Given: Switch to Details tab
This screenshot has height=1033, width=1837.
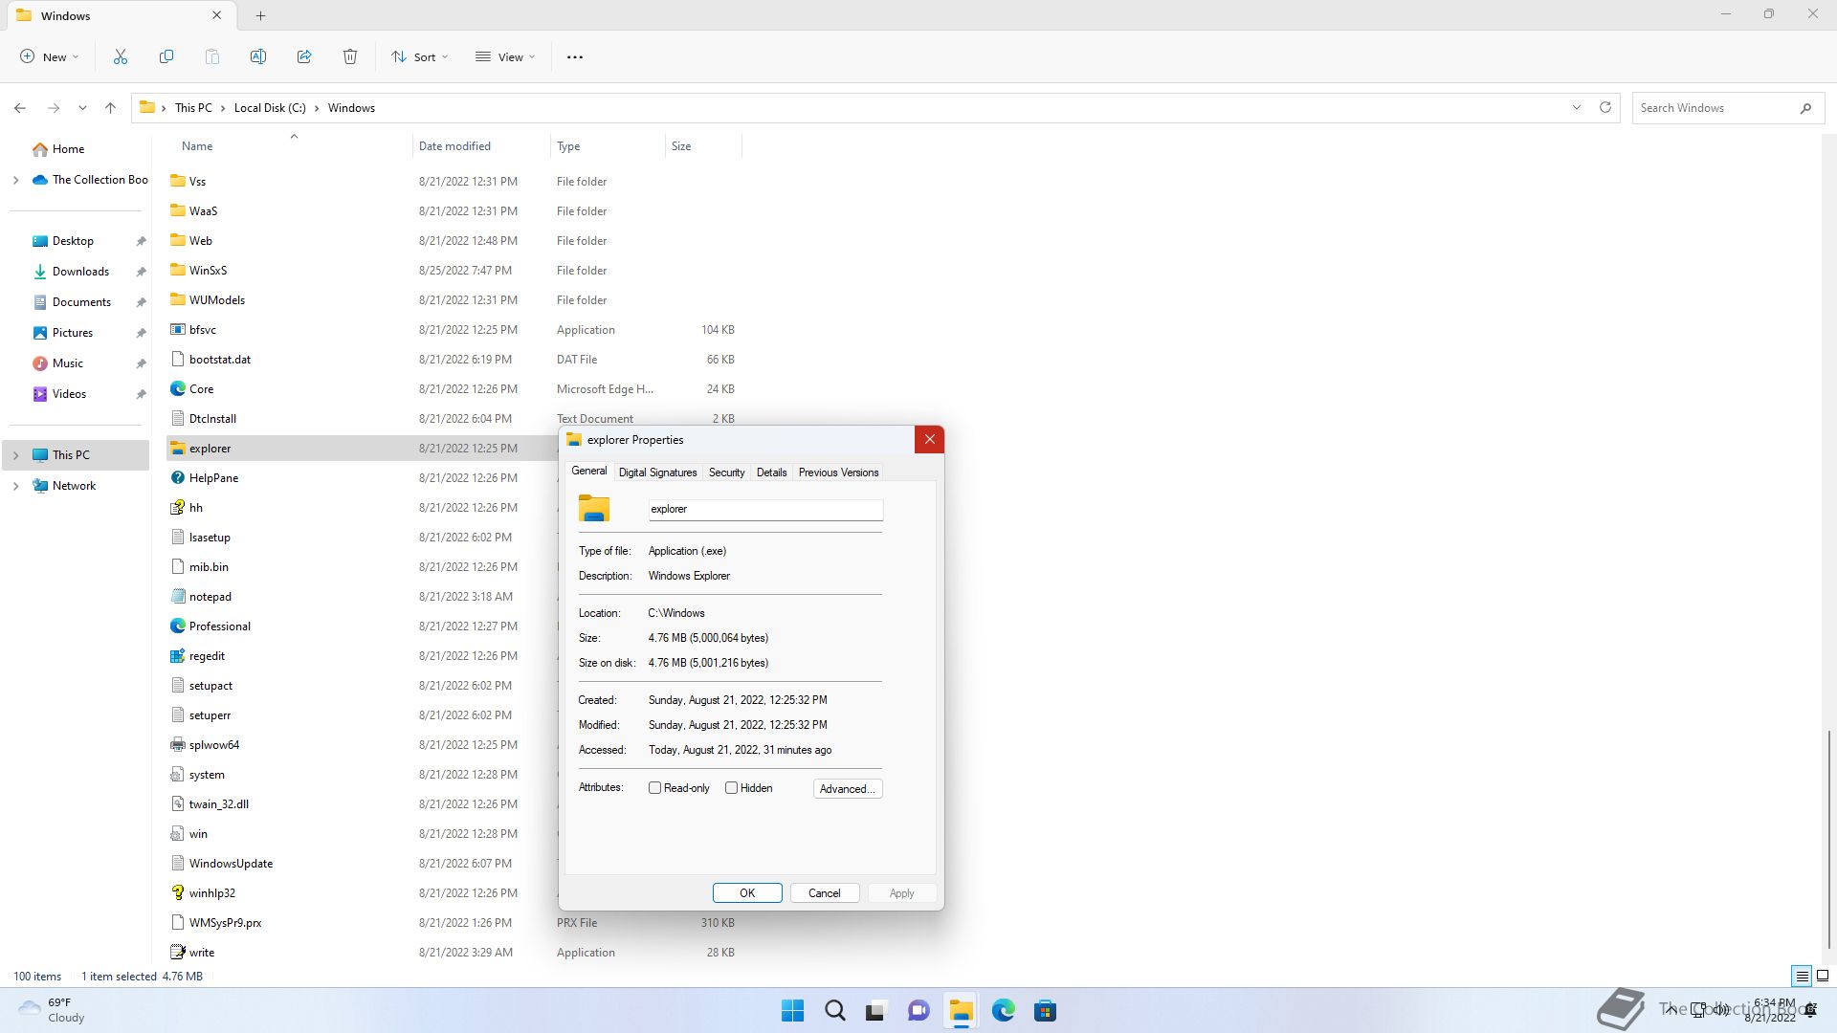Looking at the screenshot, I should tap(771, 473).
